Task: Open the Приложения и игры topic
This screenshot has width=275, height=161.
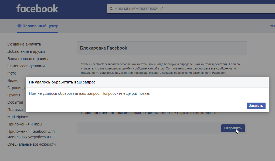Action: pos(25,124)
